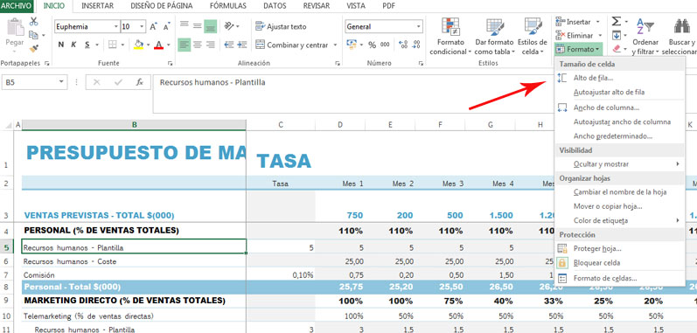Click the AutoSum sigma icon

click(616, 21)
